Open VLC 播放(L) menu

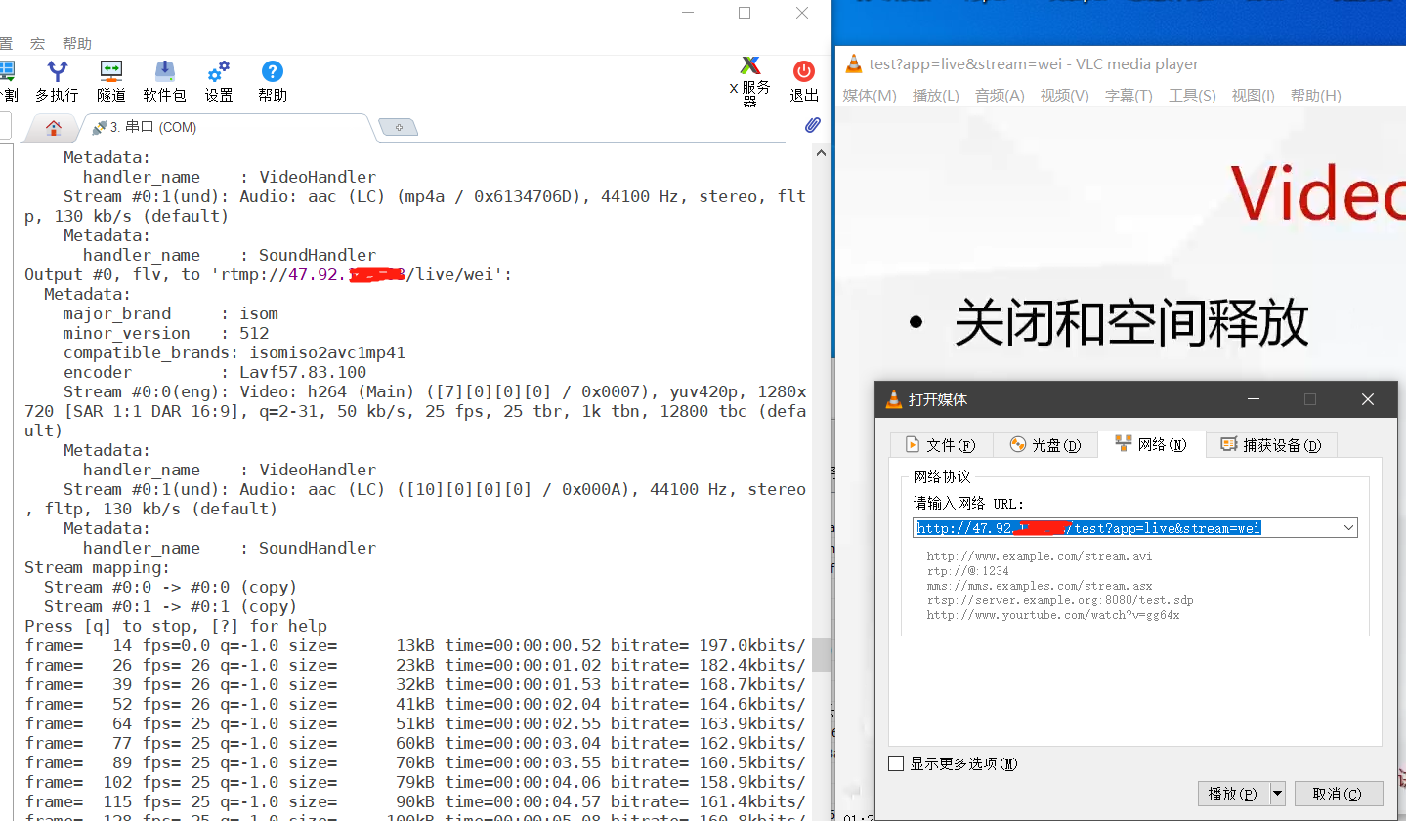pyautogui.click(x=936, y=95)
